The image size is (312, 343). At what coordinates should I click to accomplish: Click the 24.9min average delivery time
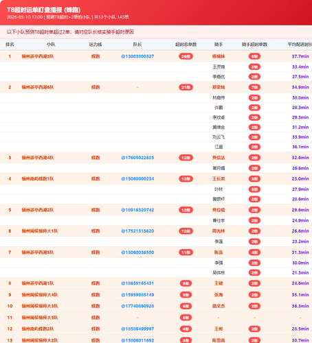click(300, 220)
